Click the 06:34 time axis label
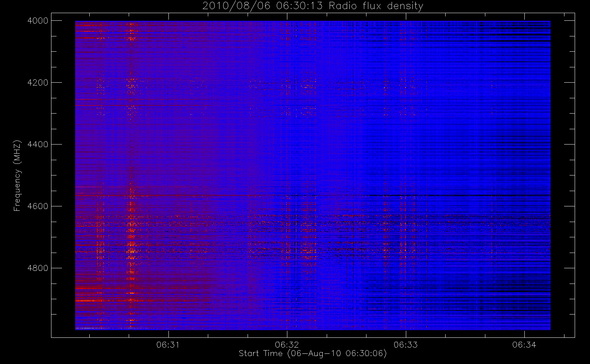Image resolution: width=590 pixels, height=364 pixels. 524,345
